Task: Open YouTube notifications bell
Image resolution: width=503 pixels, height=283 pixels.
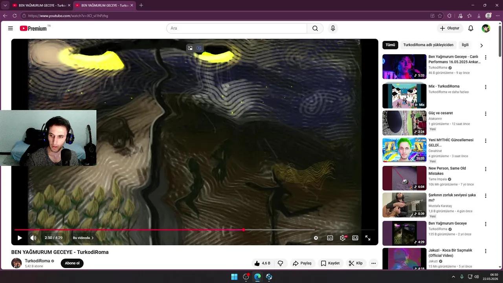Action: click(471, 28)
